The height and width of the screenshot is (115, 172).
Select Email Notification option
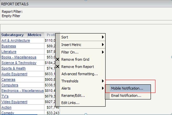click(126, 96)
